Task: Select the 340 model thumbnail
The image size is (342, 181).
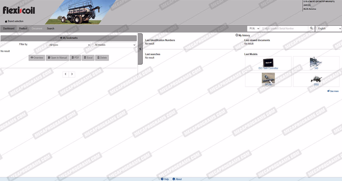Action: coord(316,62)
